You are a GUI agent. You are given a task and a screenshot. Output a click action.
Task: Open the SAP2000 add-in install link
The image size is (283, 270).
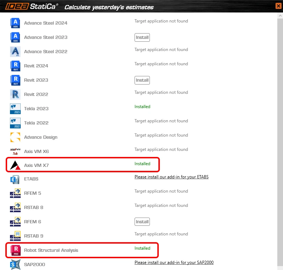click(x=174, y=263)
